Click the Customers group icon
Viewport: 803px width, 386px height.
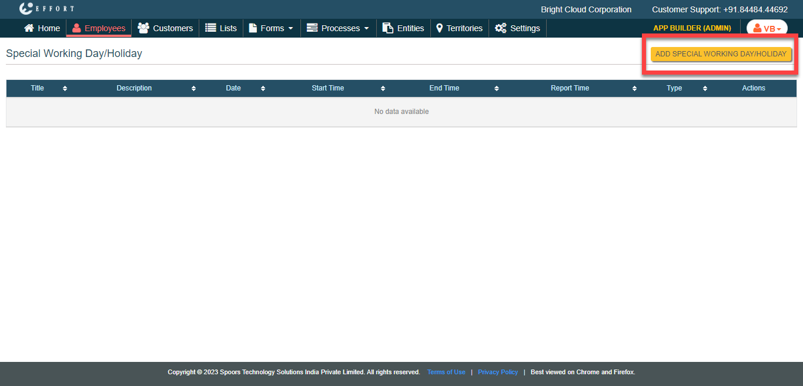143,28
